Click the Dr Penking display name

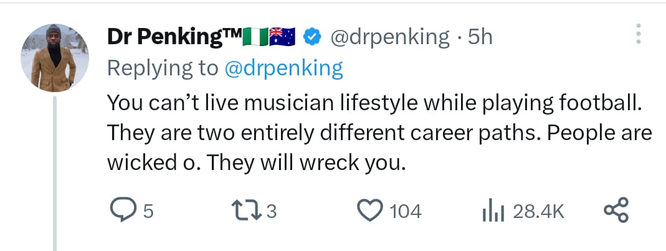pos(174,37)
